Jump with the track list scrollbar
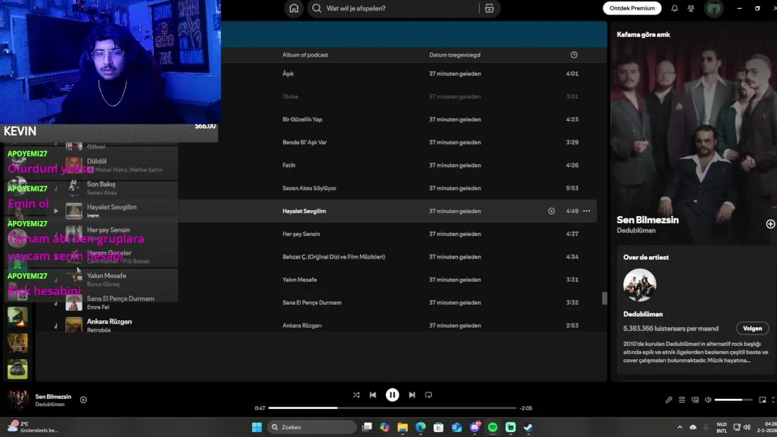This screenshot has width=777, height=437. point(604,298)
